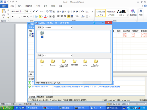Center align the text
The height and width of the screenshot is (110, 147).
(62, 16)
